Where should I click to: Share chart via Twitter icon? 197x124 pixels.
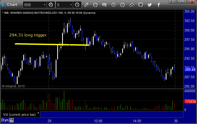tap(150, 5)
